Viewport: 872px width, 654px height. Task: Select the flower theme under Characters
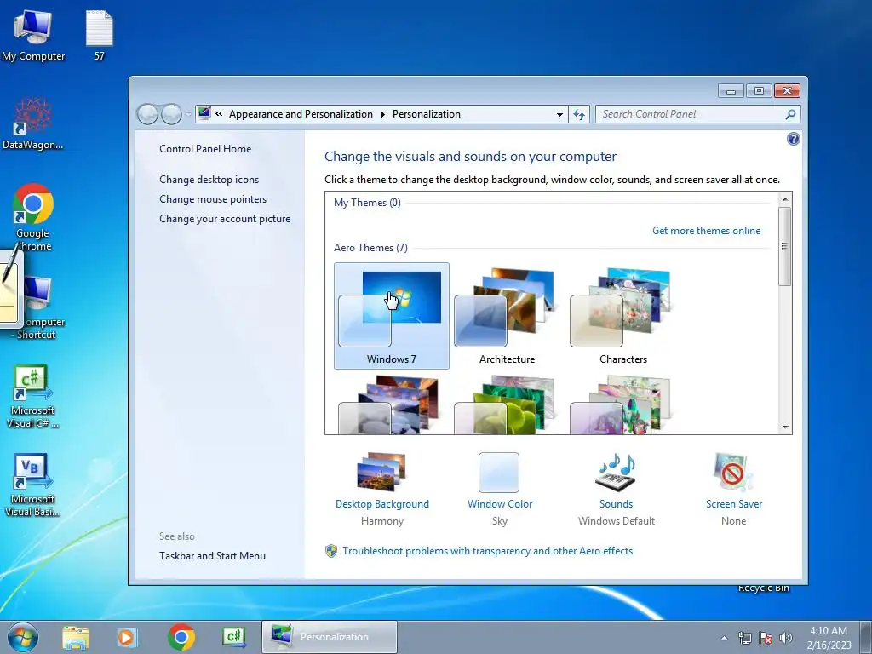[x=622, y=404]
